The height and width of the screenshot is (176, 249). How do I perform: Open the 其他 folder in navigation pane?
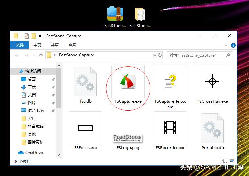(x=32, y=134)
